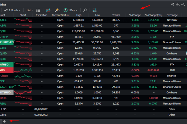Click the C-PERP asset name
This screenshot has height=124, width=187.
click(x=4, y=37)
